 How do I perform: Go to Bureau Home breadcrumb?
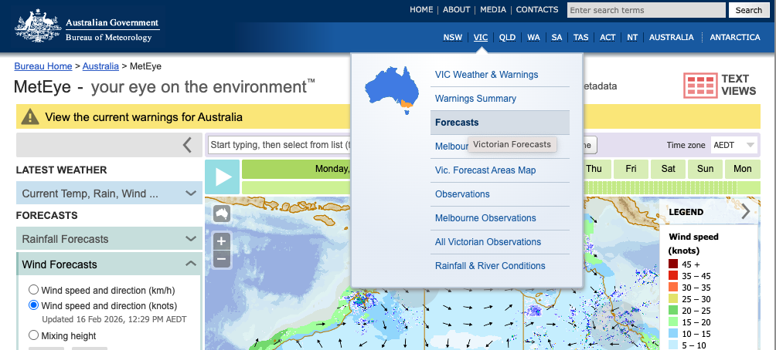pyautogui.click(x=43, y=66)
